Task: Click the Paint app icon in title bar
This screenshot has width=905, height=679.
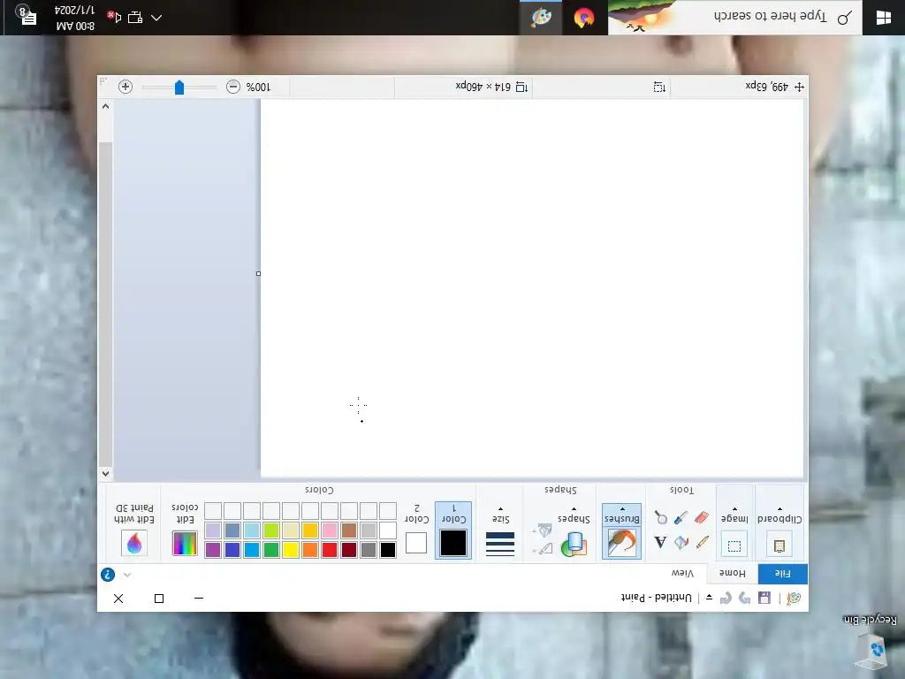Action: click(795, 598)
